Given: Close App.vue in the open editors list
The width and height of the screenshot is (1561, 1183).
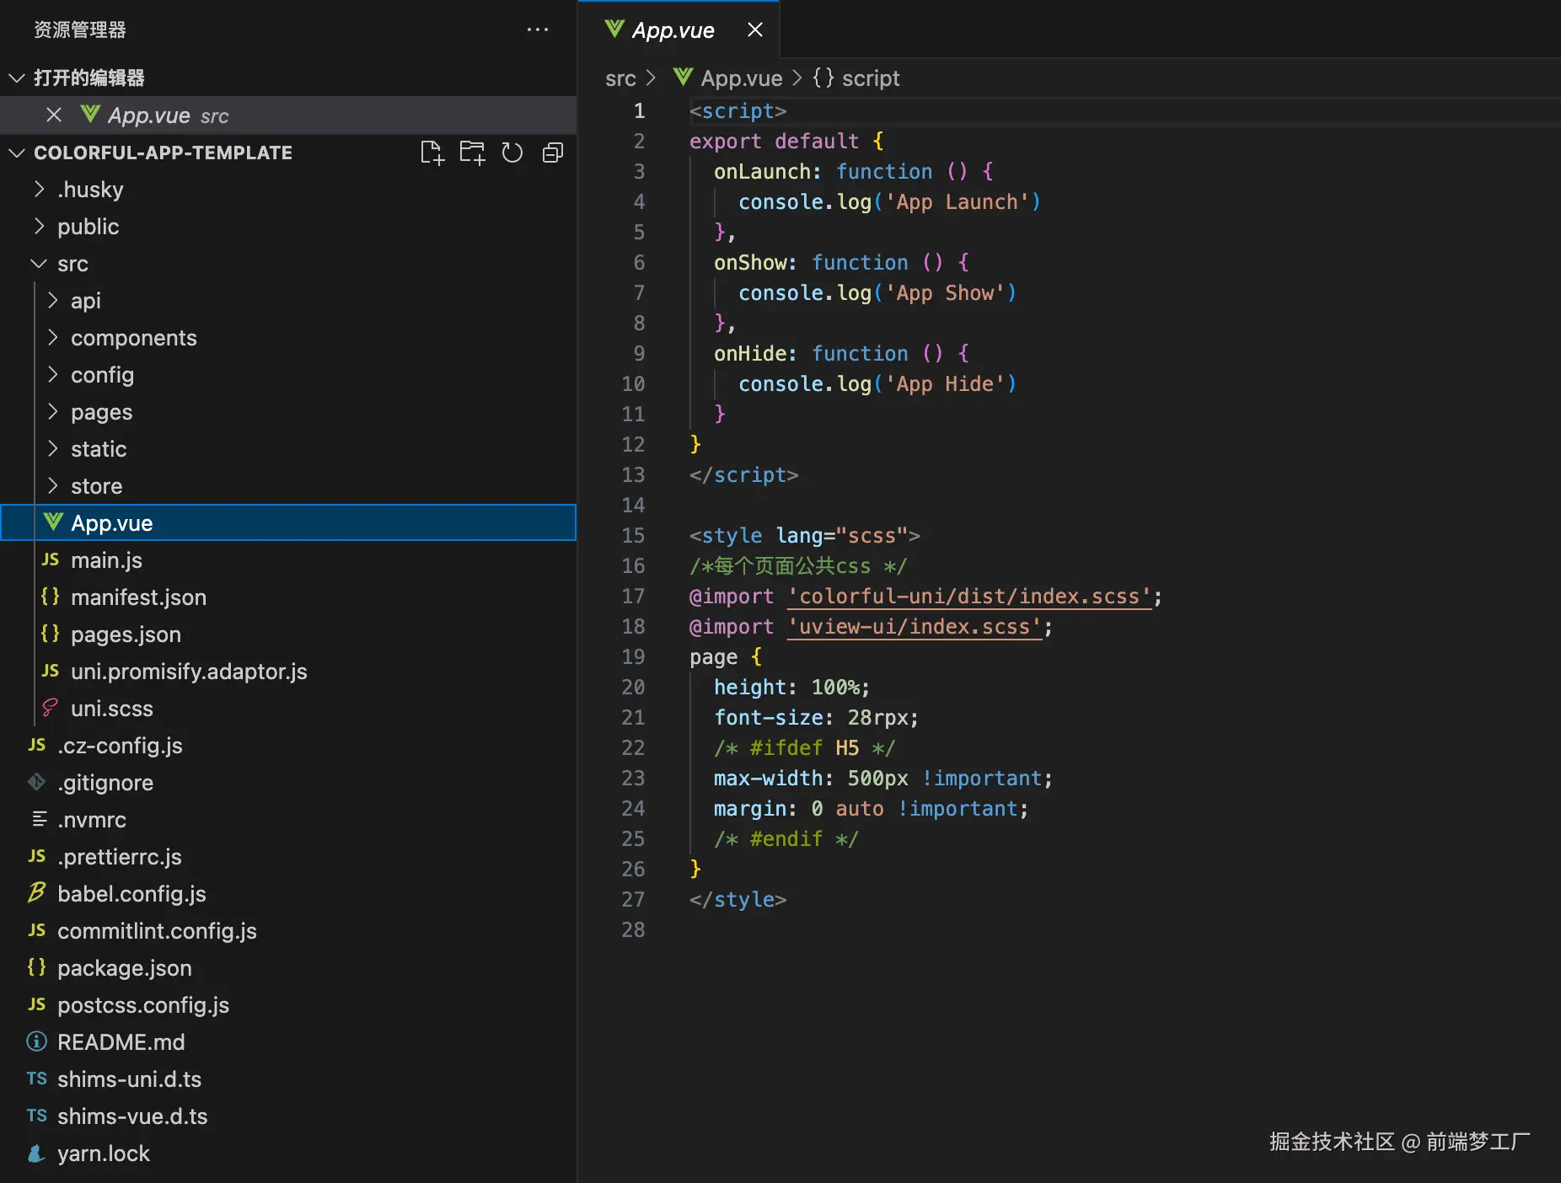Looking at the screenshot, I should pos(54,115).
